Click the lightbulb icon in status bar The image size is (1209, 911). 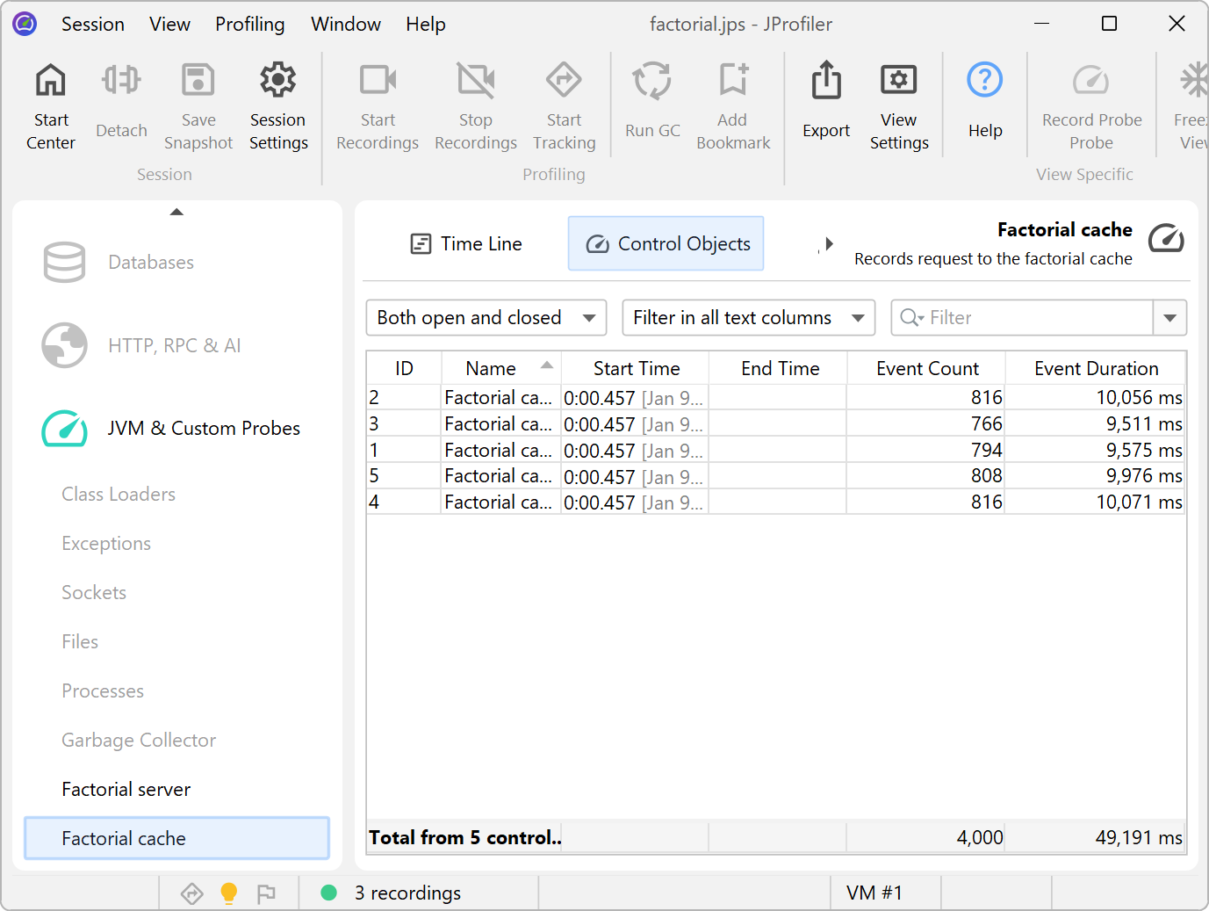point(228,893)
